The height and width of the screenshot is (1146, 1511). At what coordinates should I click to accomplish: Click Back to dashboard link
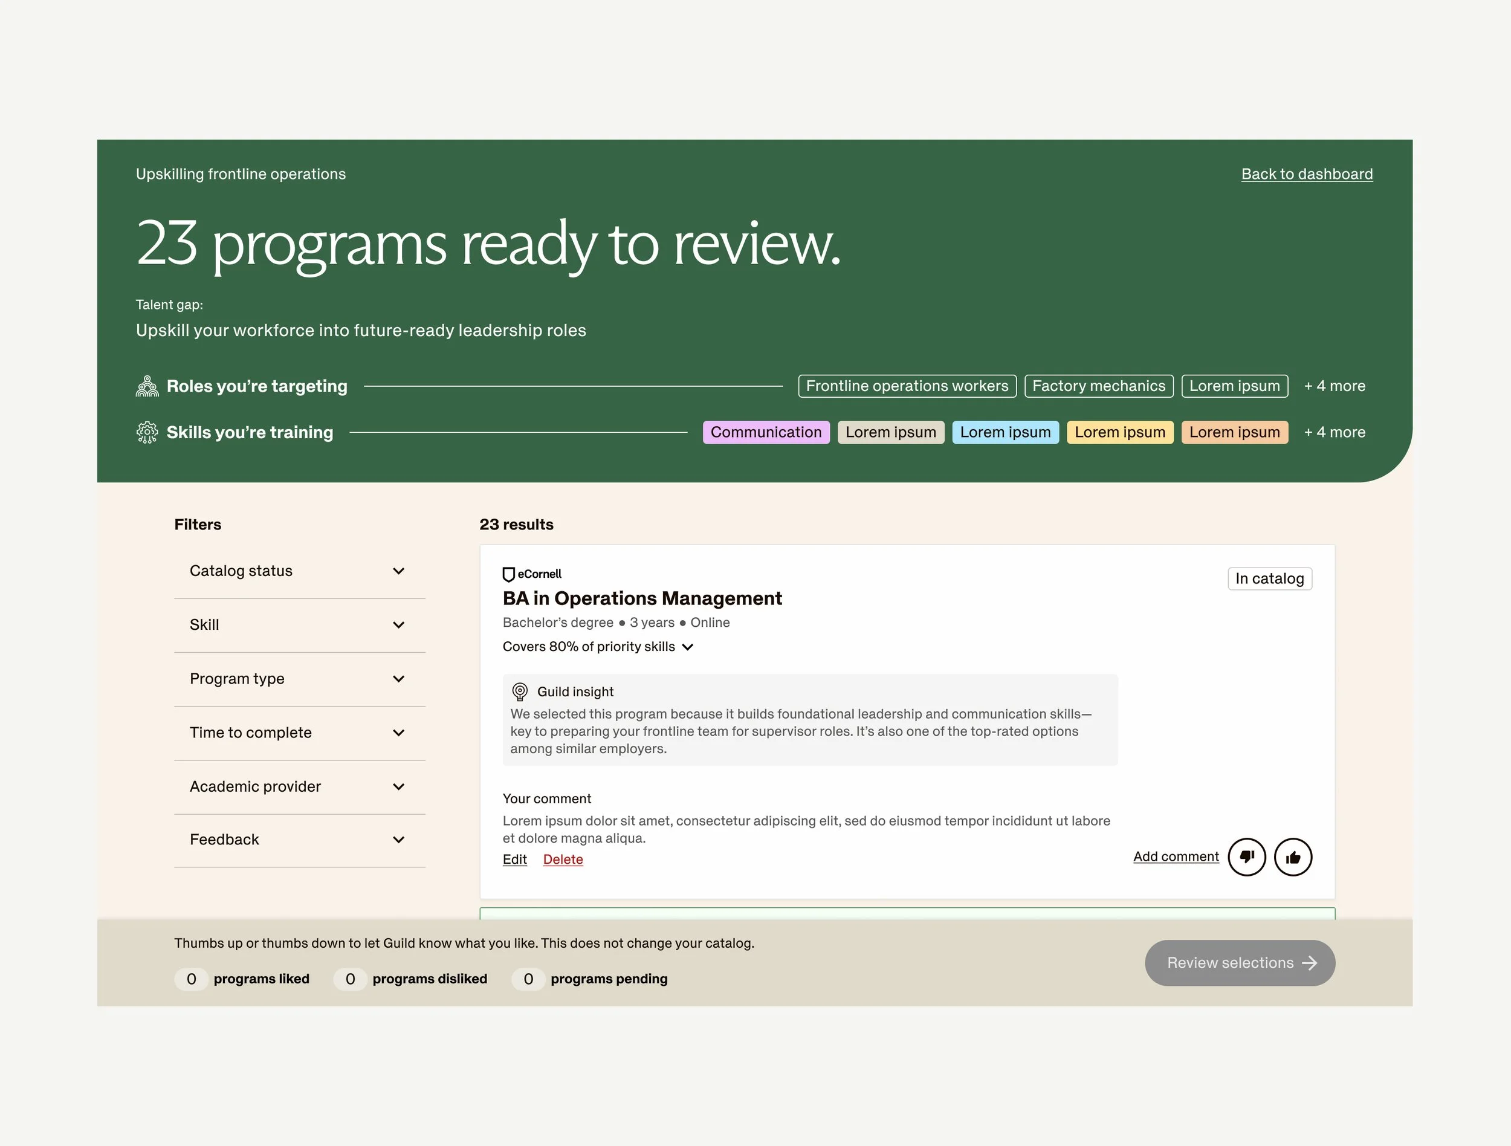coord(1306,174)
